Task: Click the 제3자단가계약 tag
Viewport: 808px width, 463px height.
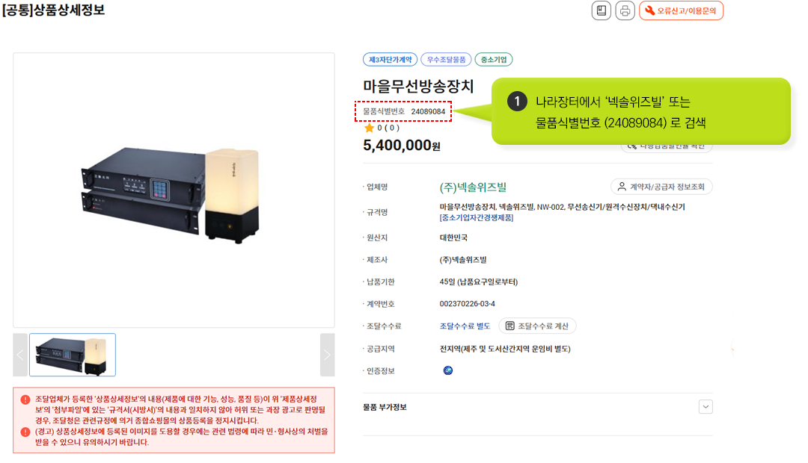Action: tap(388, 60)
